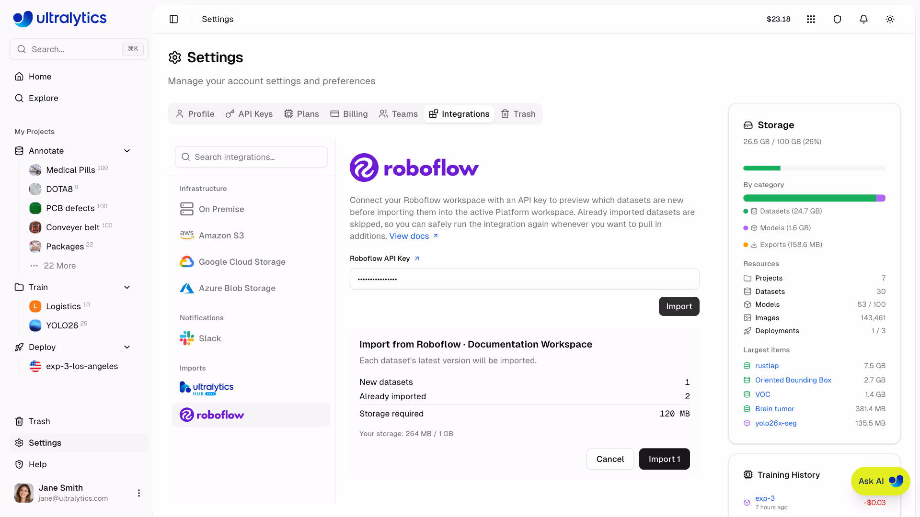
Task: Select Google Cloud Storage integration
Action: point(251,262)
